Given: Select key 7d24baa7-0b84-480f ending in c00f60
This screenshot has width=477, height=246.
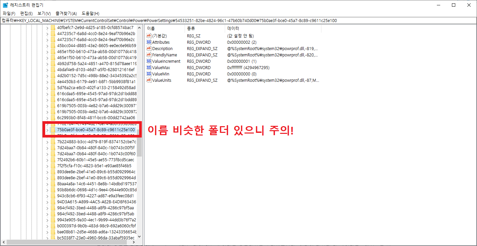Looking at the screenshot, I should tap(96, 154).
